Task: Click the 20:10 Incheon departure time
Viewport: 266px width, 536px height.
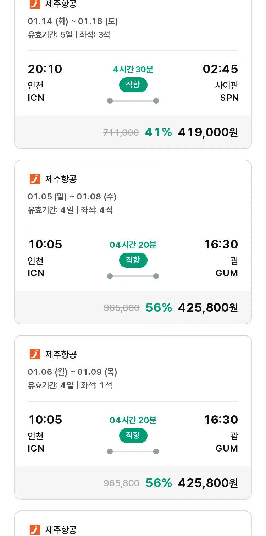Action: (x=45, y=69)
